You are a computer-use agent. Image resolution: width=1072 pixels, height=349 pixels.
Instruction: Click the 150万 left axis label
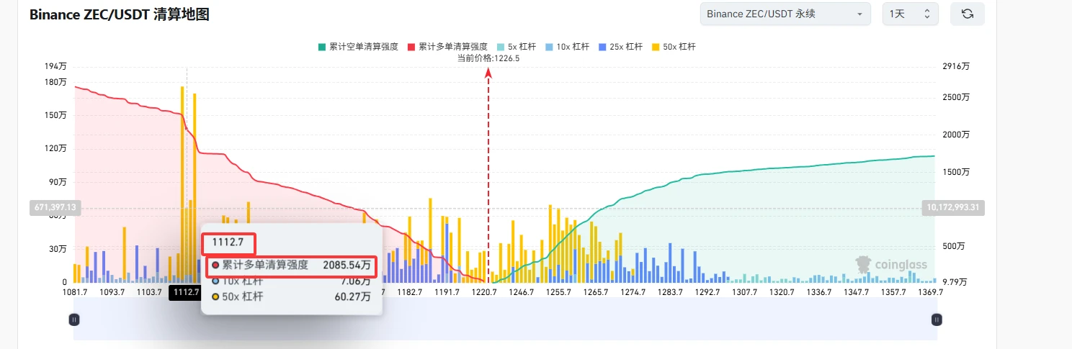[x=57, y=115]
